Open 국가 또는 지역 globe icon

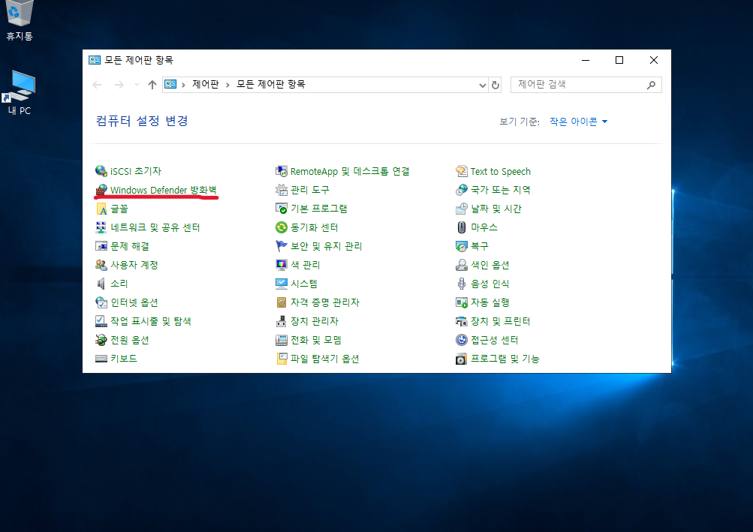(461, 190)
